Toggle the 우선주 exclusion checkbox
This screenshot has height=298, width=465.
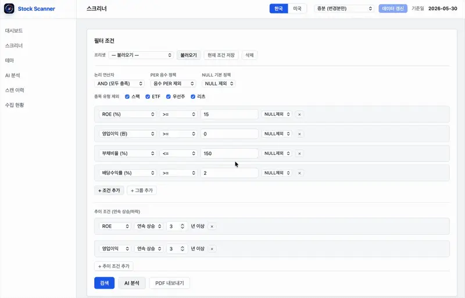(x=168, y=96)
